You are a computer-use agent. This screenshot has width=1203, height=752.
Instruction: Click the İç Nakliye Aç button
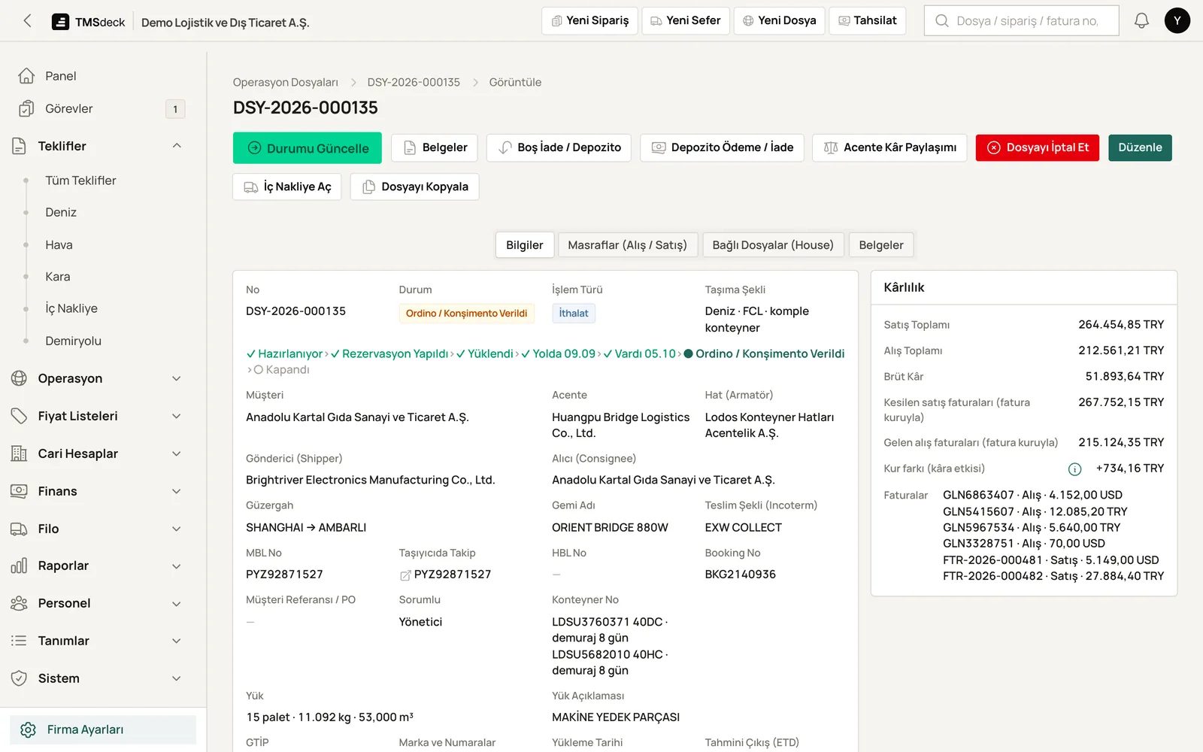click(287, 186)
